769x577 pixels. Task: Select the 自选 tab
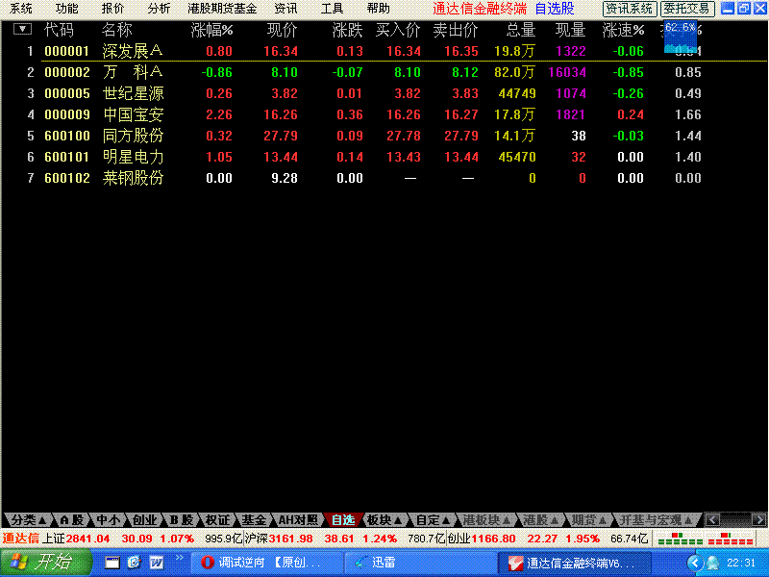tap(343, 519)
